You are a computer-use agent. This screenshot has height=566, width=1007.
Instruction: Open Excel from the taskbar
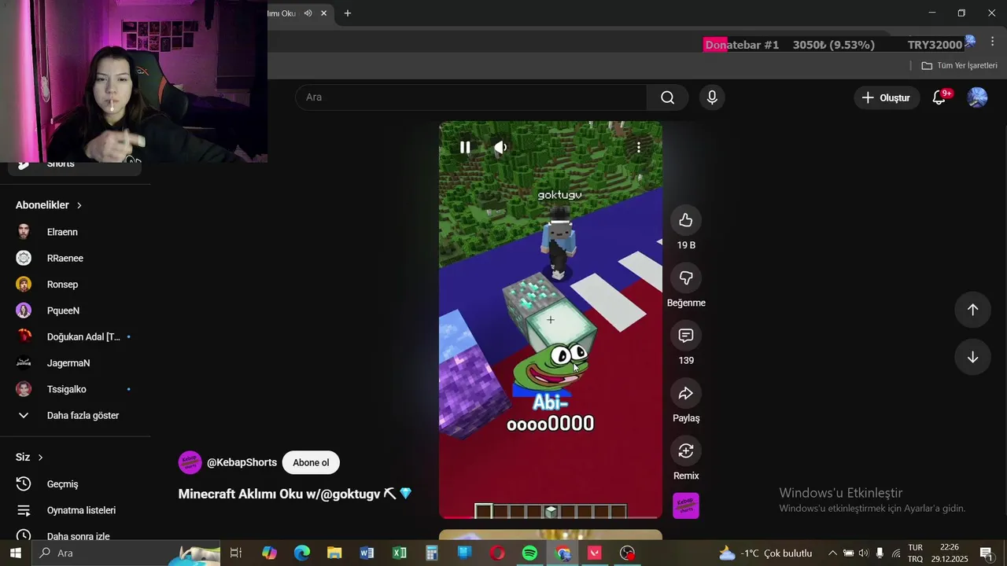(400, 553)
